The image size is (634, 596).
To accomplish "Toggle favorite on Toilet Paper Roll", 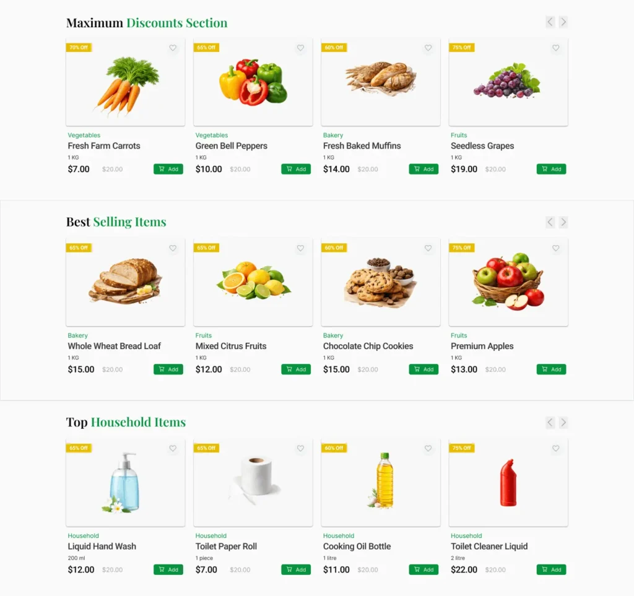I will (x=300, y=449).
